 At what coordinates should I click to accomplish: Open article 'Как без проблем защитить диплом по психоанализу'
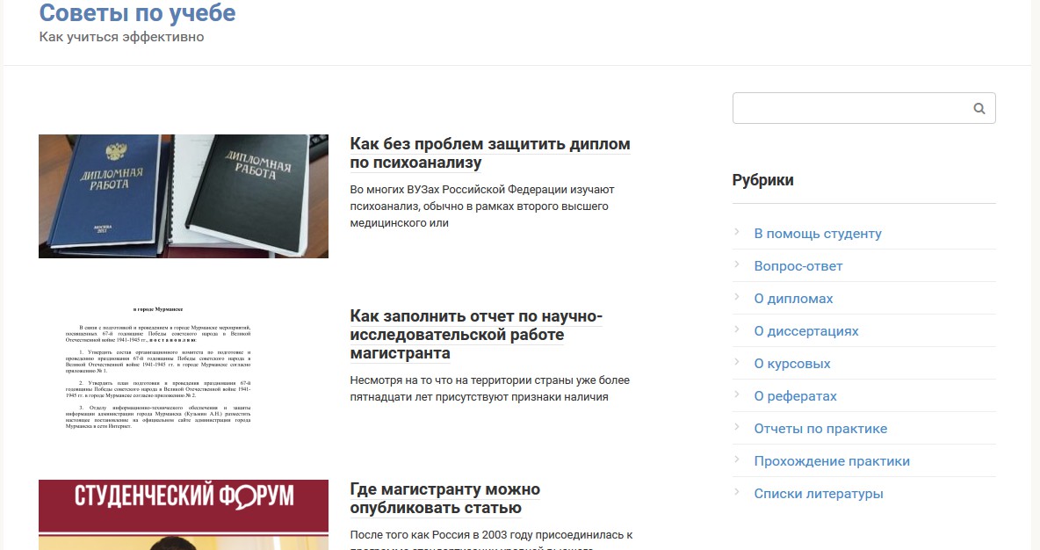(489, 153)
